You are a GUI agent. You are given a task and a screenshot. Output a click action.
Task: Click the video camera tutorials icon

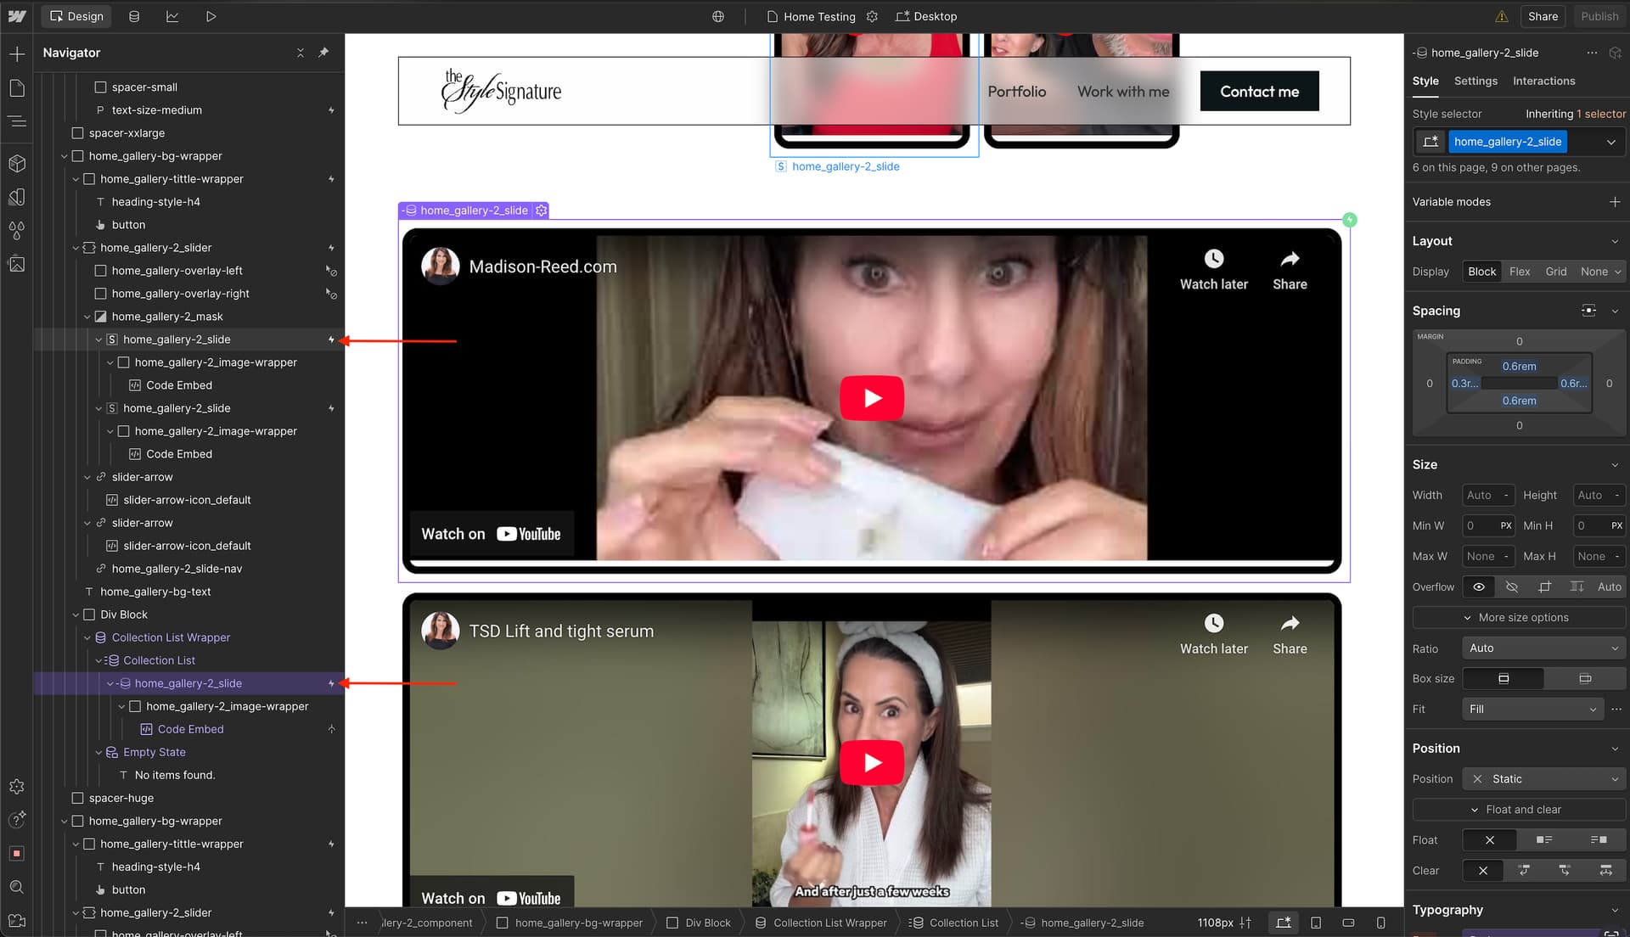coord(17,921)
